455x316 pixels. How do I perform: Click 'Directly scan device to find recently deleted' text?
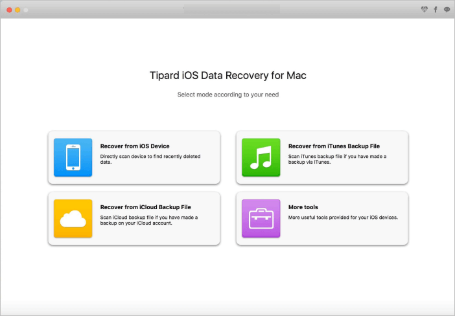click(x=150, y=156)
